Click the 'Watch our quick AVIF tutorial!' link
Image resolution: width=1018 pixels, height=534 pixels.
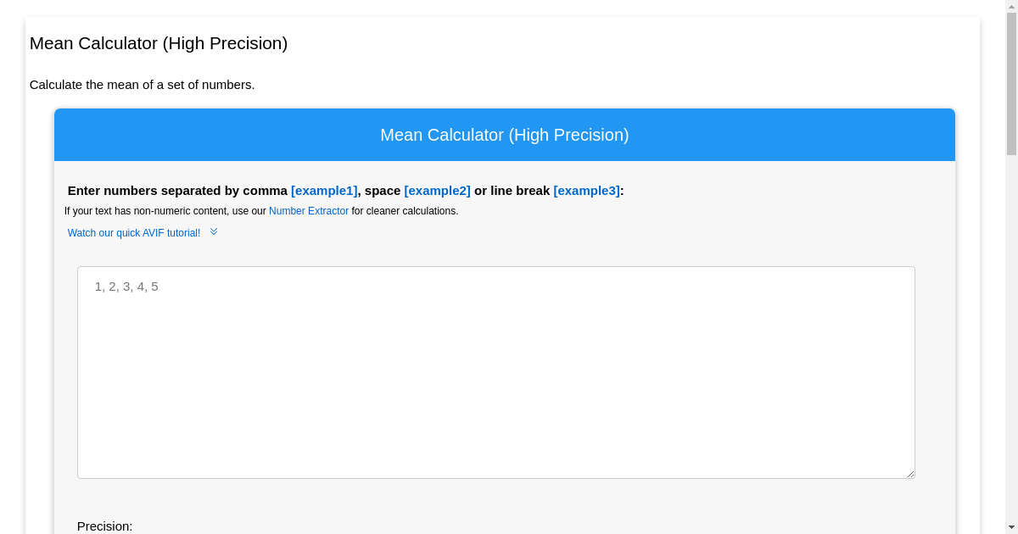134,232
